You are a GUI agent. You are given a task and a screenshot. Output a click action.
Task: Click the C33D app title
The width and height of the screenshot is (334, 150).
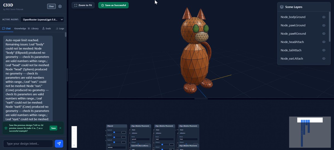tap(8, 5)
